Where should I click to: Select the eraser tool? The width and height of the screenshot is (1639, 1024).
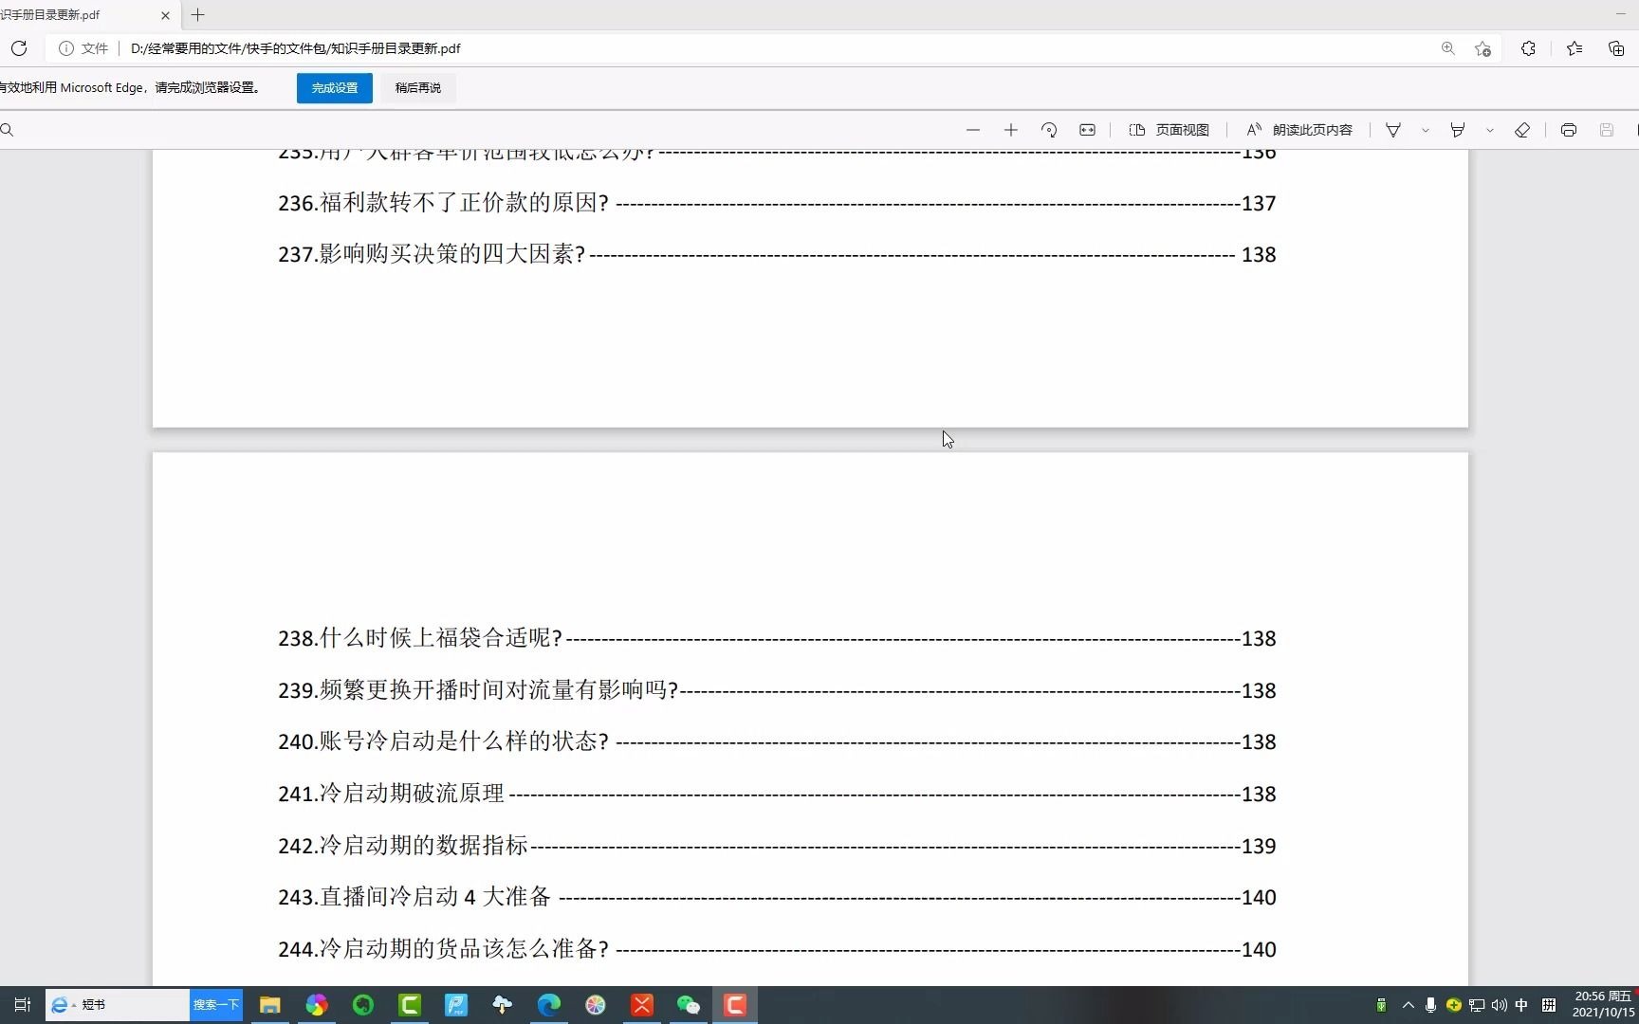coord(1523,130)
